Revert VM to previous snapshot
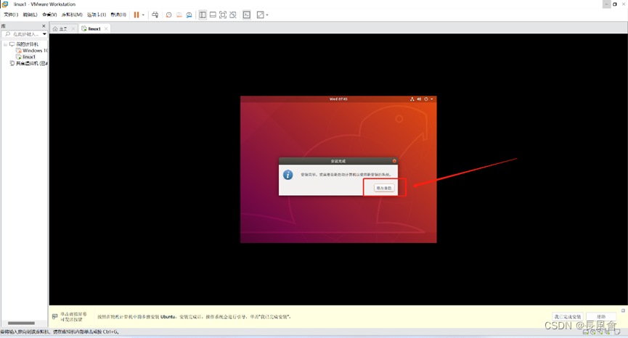Viewport: 628px width, 338px height. coord(179,15)
